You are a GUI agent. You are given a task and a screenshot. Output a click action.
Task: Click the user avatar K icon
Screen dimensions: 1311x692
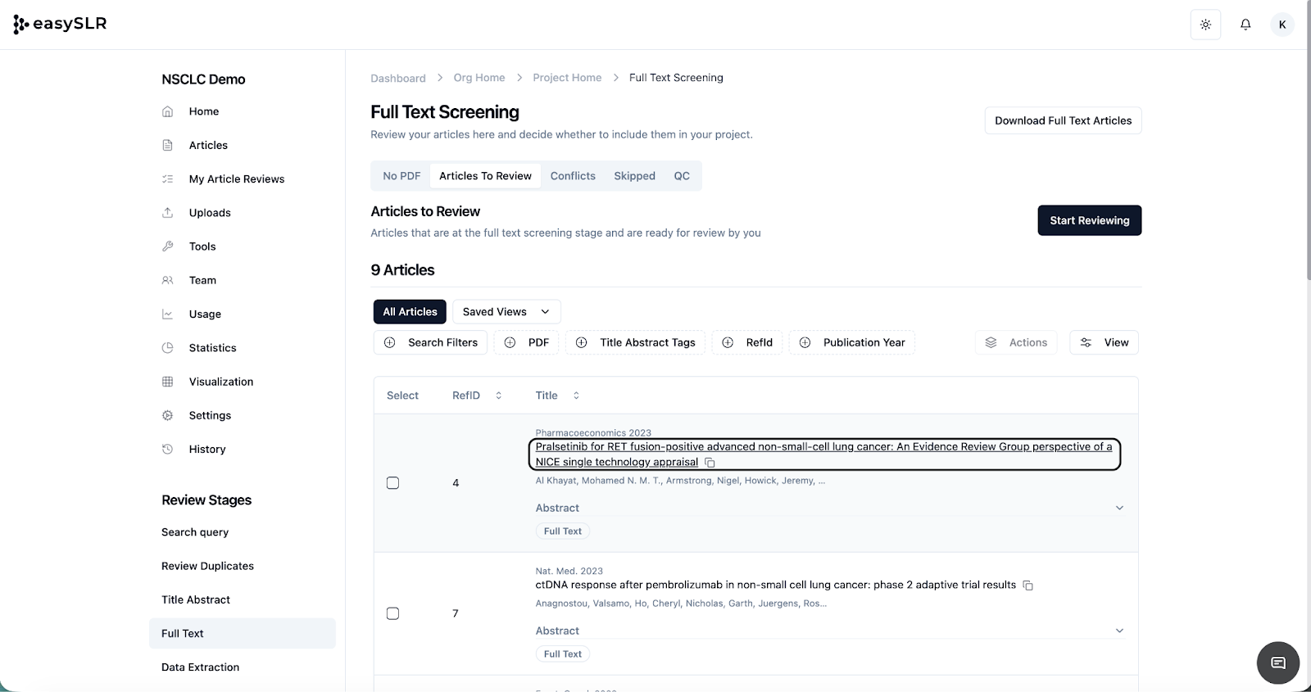point(1282,25)
